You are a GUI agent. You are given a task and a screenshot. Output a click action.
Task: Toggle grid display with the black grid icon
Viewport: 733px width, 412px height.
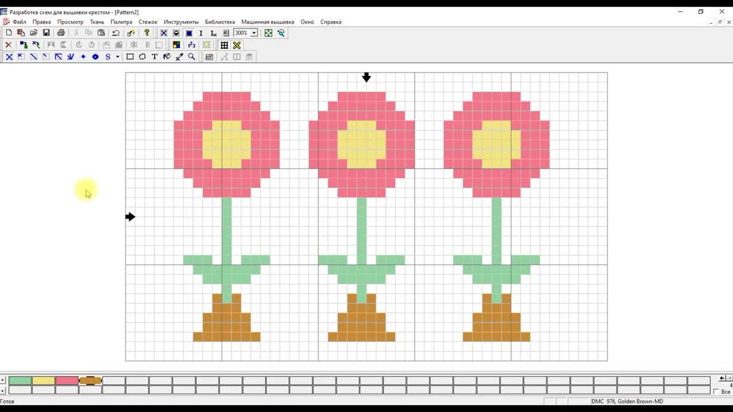pyautogui.click(x=224, y=45)
